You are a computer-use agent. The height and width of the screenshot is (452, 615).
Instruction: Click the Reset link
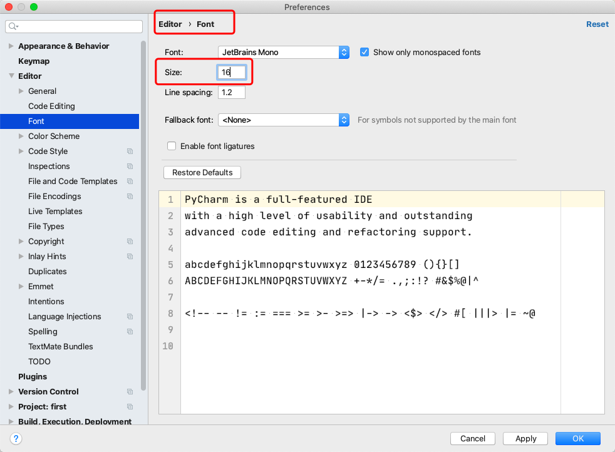click(x=597, y=24)
